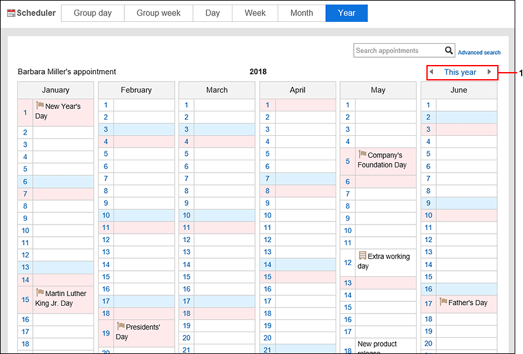This screenshot has height=354, width=523.
Task: Open January 15 date link
Action: 25,299
